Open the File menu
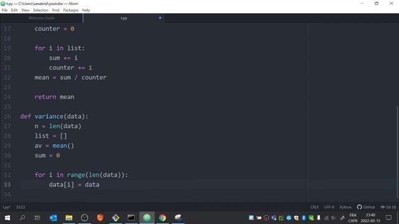 coord(4,10)
